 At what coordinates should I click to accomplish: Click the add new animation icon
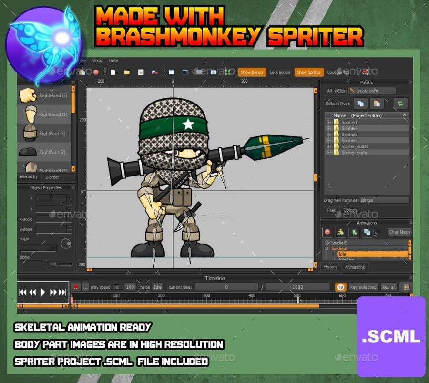pyautogui.click(x=341, y=232)
